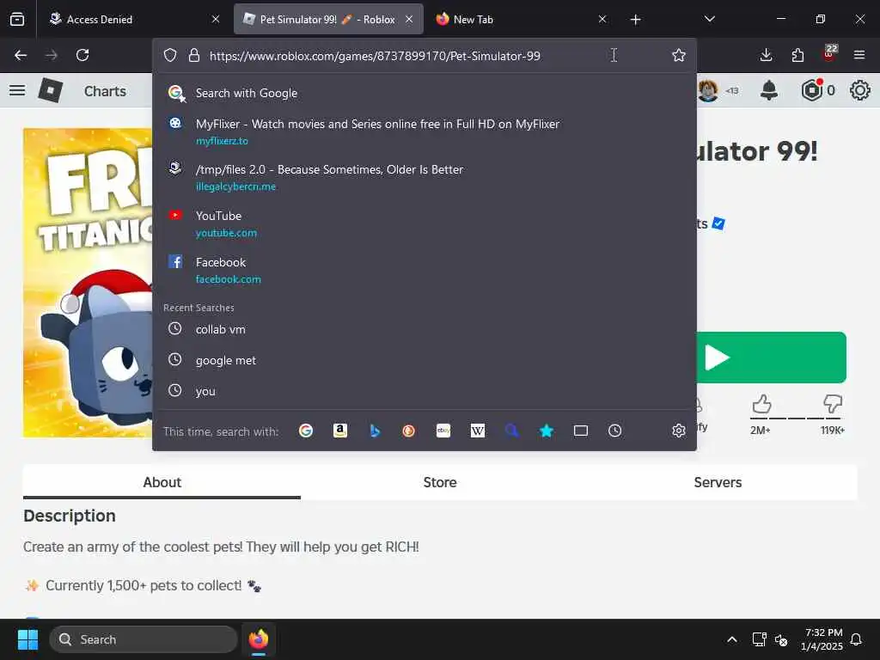The height and width of the screenshot is (660, 880).
Task: Open search settings gear in dropdown
Action: coord(679,431)
